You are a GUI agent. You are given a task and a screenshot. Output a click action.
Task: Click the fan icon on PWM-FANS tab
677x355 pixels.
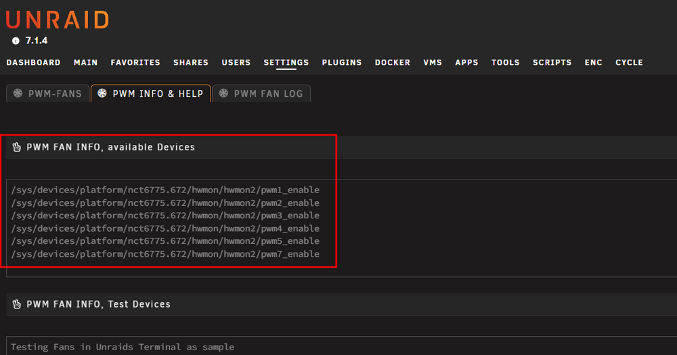(x=18, y=93)
